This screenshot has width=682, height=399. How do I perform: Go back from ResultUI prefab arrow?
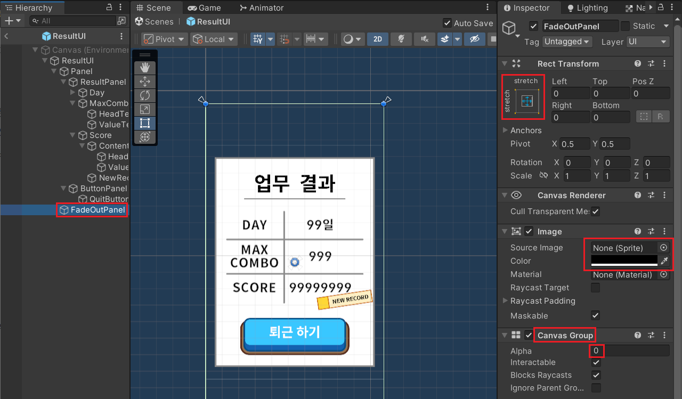pyautogui.click(x=6, y=36)
